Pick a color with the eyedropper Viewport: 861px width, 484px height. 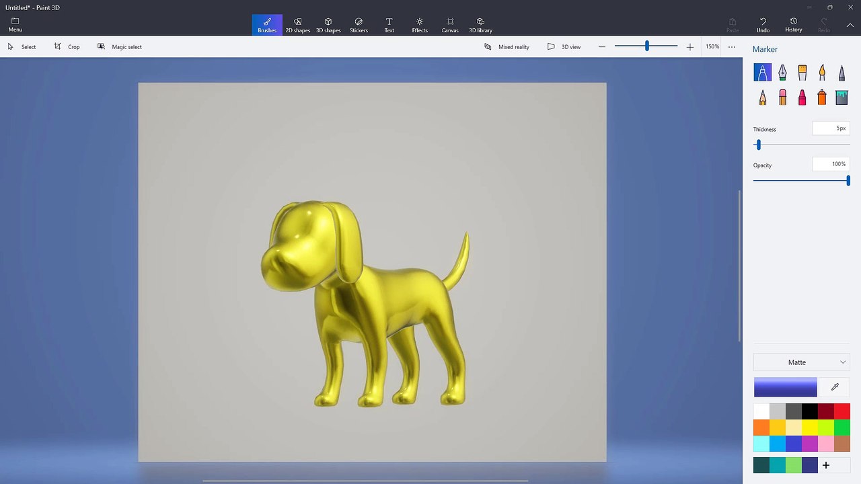[x=835, y=387]
